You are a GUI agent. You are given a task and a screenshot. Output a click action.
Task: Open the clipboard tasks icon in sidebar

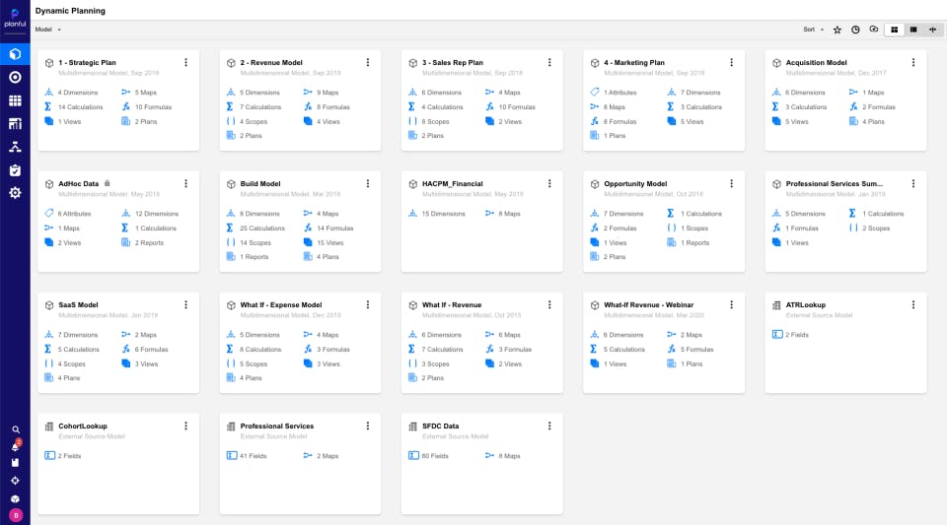(x=15, y=169)
